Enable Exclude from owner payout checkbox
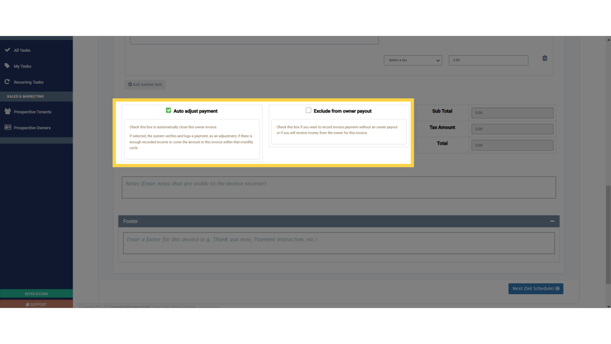 (308, 111)
